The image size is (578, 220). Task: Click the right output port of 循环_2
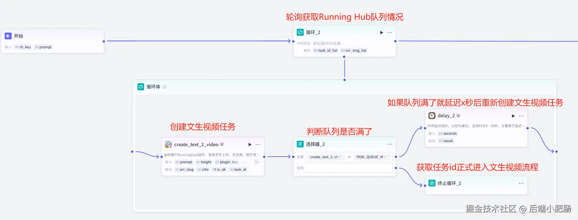coord(395,41)
